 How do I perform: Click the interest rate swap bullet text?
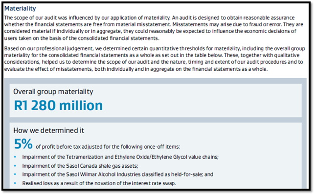click(x=99, y=183)
